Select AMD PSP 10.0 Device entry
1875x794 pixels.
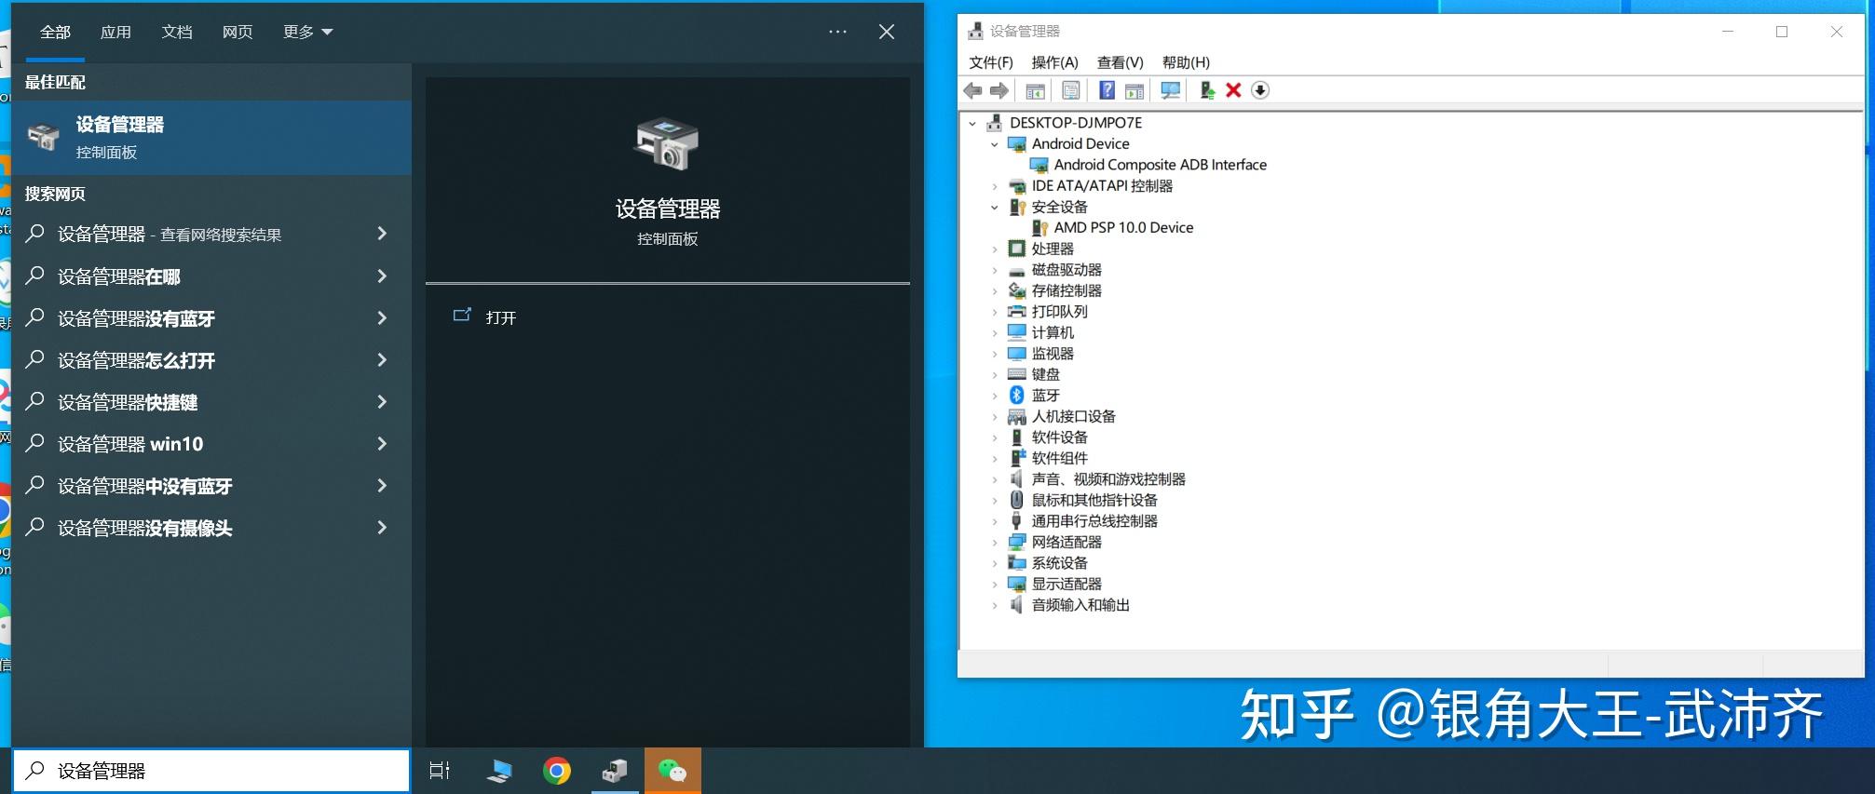[x=1123, y=228]
